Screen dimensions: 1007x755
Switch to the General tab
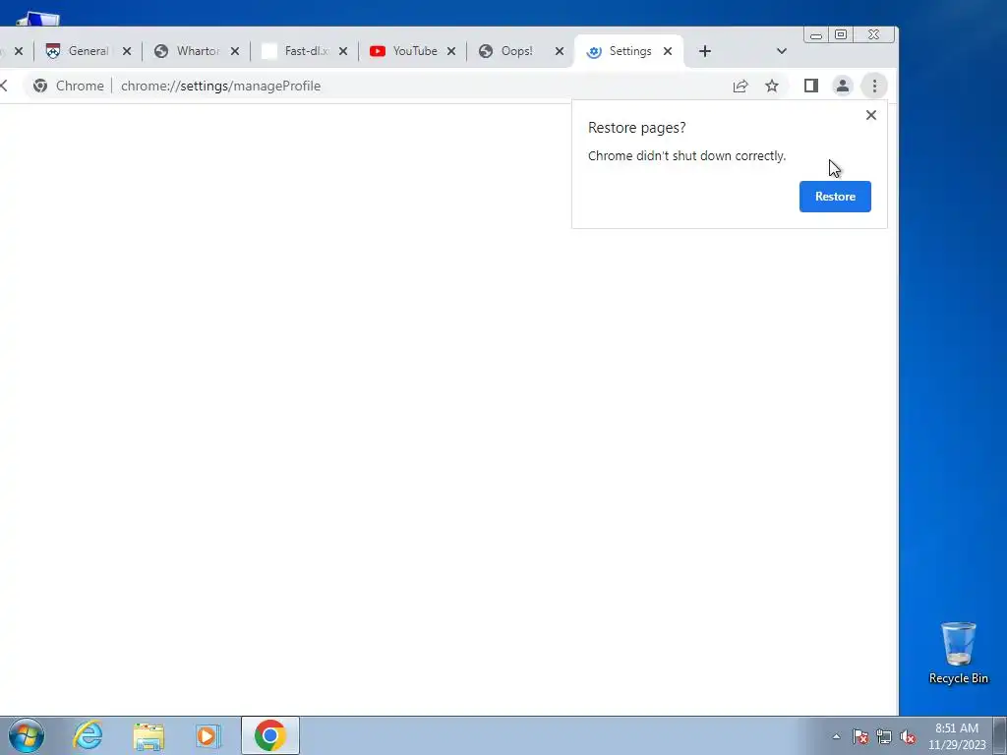[x=89, y=51]
